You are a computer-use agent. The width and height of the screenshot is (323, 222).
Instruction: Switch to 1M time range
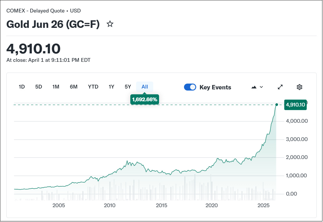[56, 87]
